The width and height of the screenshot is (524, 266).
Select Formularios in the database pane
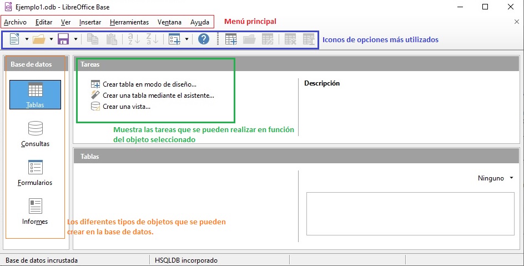[35, 173]
